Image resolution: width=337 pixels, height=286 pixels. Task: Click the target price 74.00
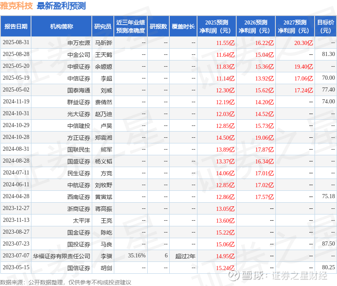click(x=328, y=102)
